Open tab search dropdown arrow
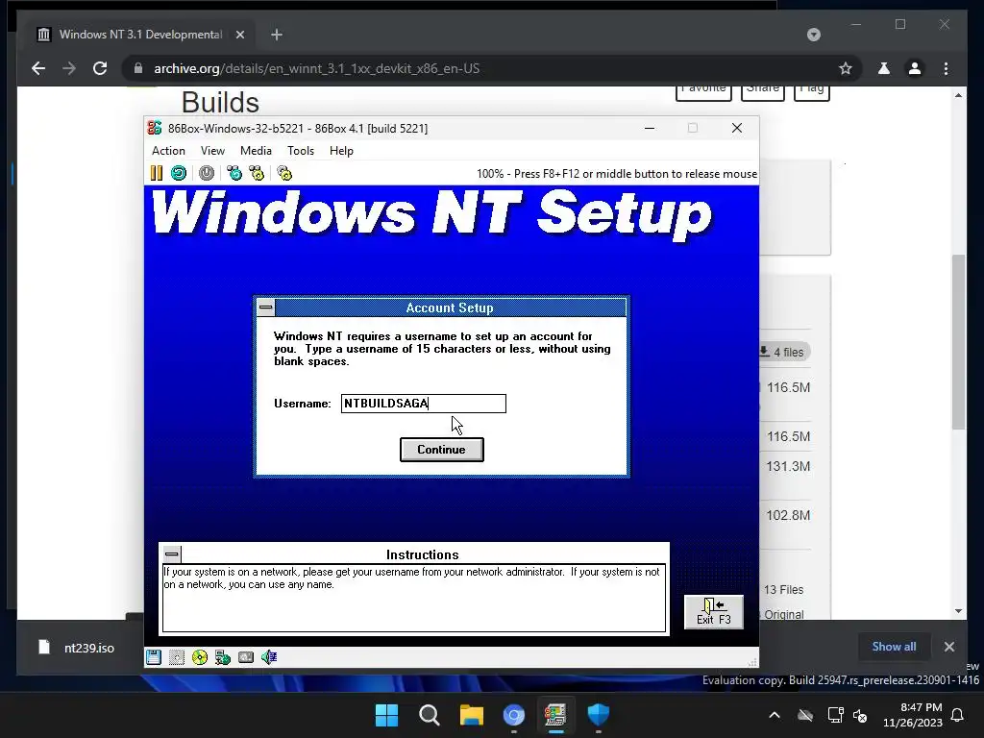The height and width of the screenshot is (738, 984). (814, 35)
